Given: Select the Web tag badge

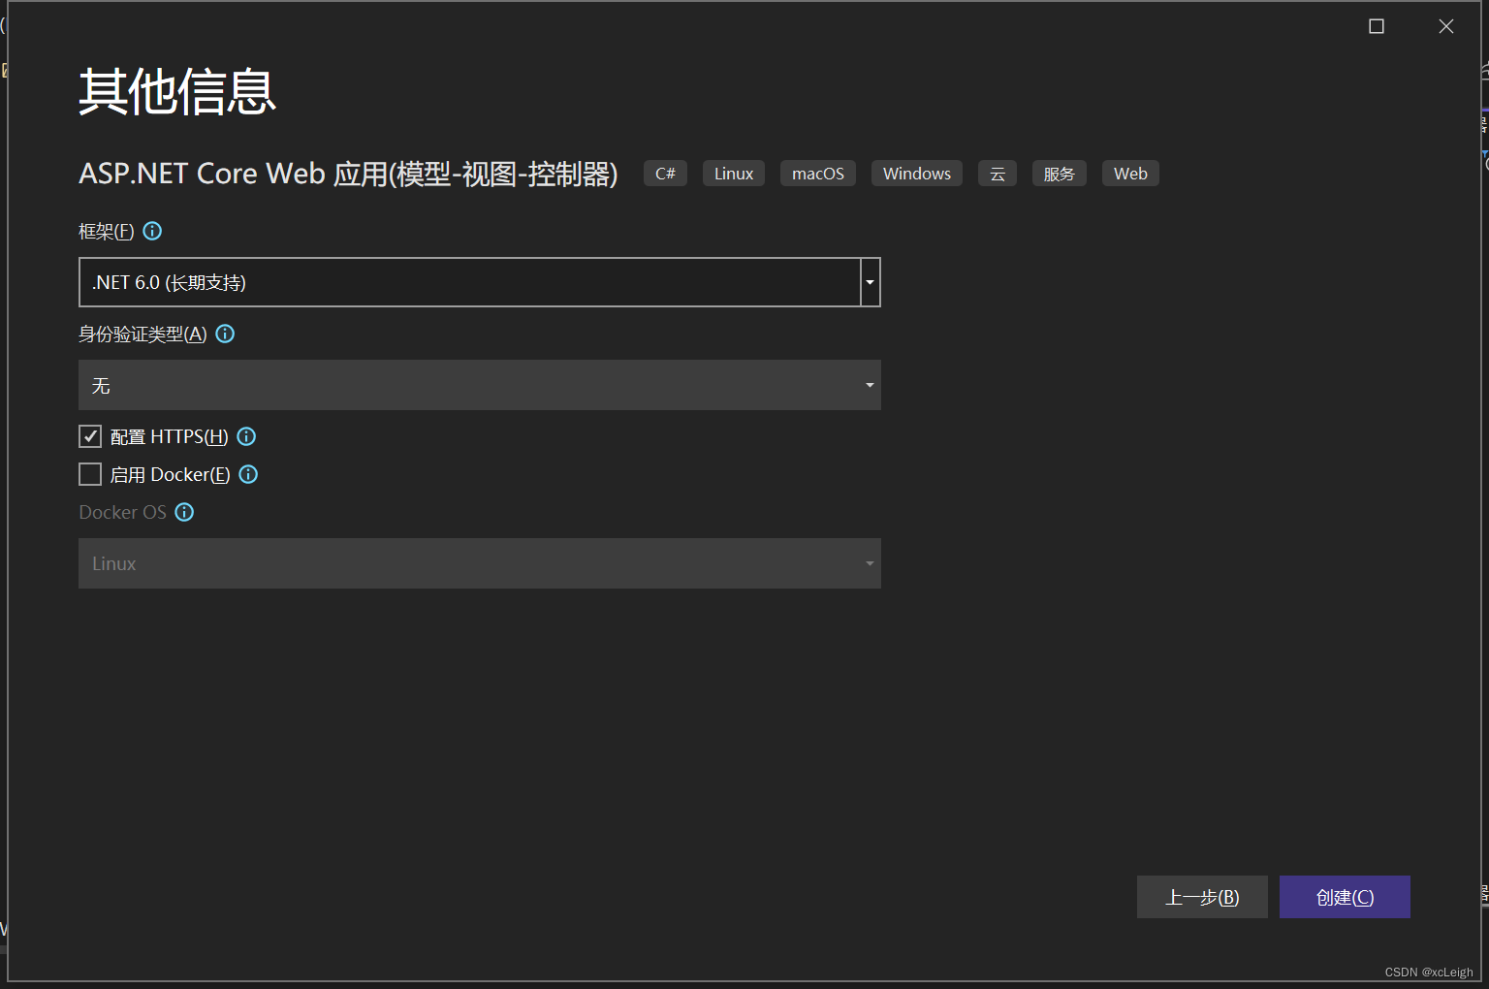Looking at the screenshot, I should 1130,174.
